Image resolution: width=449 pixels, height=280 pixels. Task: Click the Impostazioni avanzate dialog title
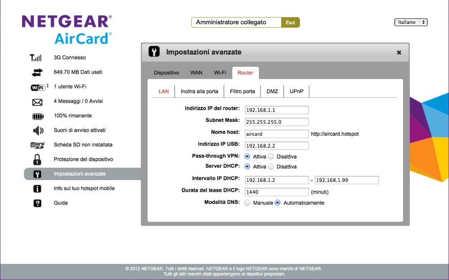pyautogui.click(x=204, y=52)
